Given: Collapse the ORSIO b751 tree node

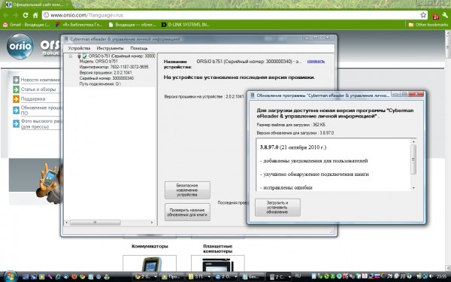Looking at the screenshot, I should [71, 56].
